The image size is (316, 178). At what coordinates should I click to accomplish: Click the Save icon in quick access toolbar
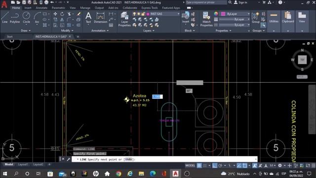coord(24,2)
